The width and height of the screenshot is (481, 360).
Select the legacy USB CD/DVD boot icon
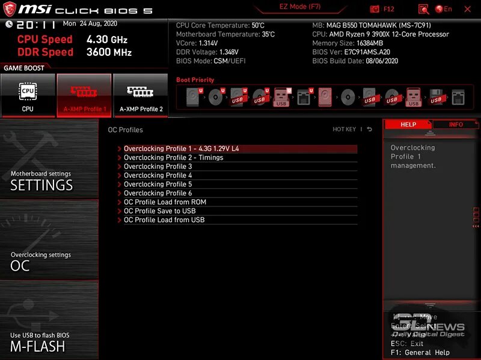click(393, 97)
